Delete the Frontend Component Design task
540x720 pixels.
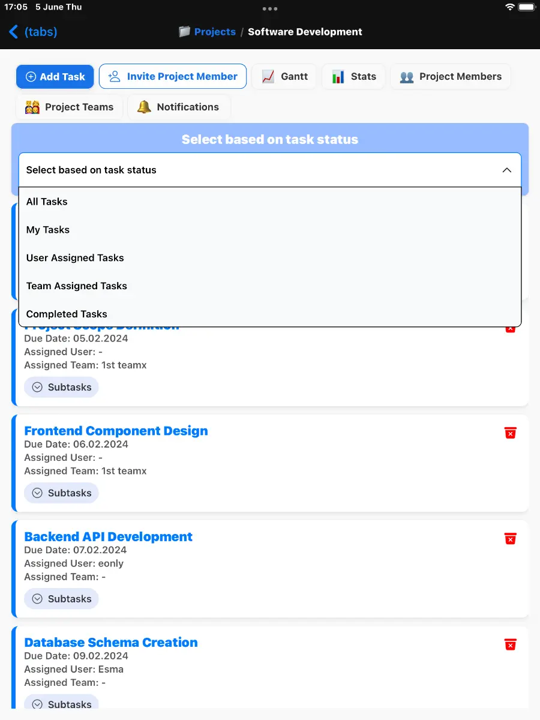511,433
